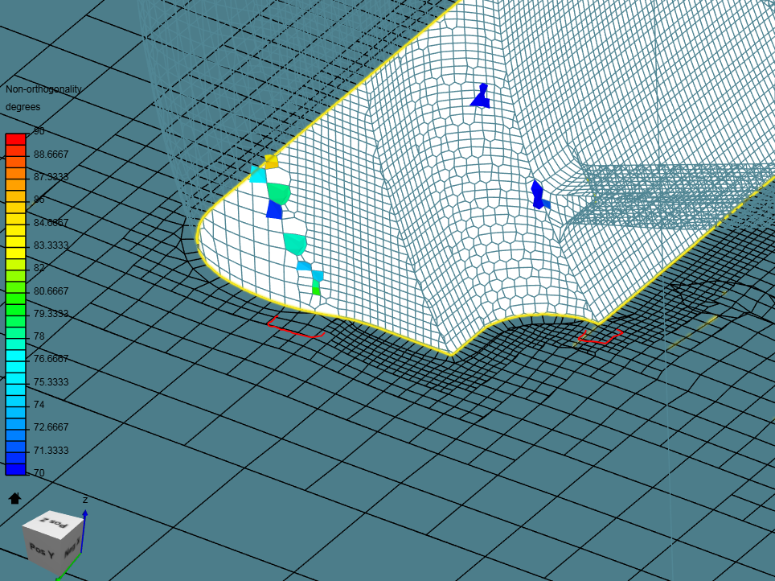Click the legend value '70'
The width and height of the screenshot is (775, 581).
point(39,472)
